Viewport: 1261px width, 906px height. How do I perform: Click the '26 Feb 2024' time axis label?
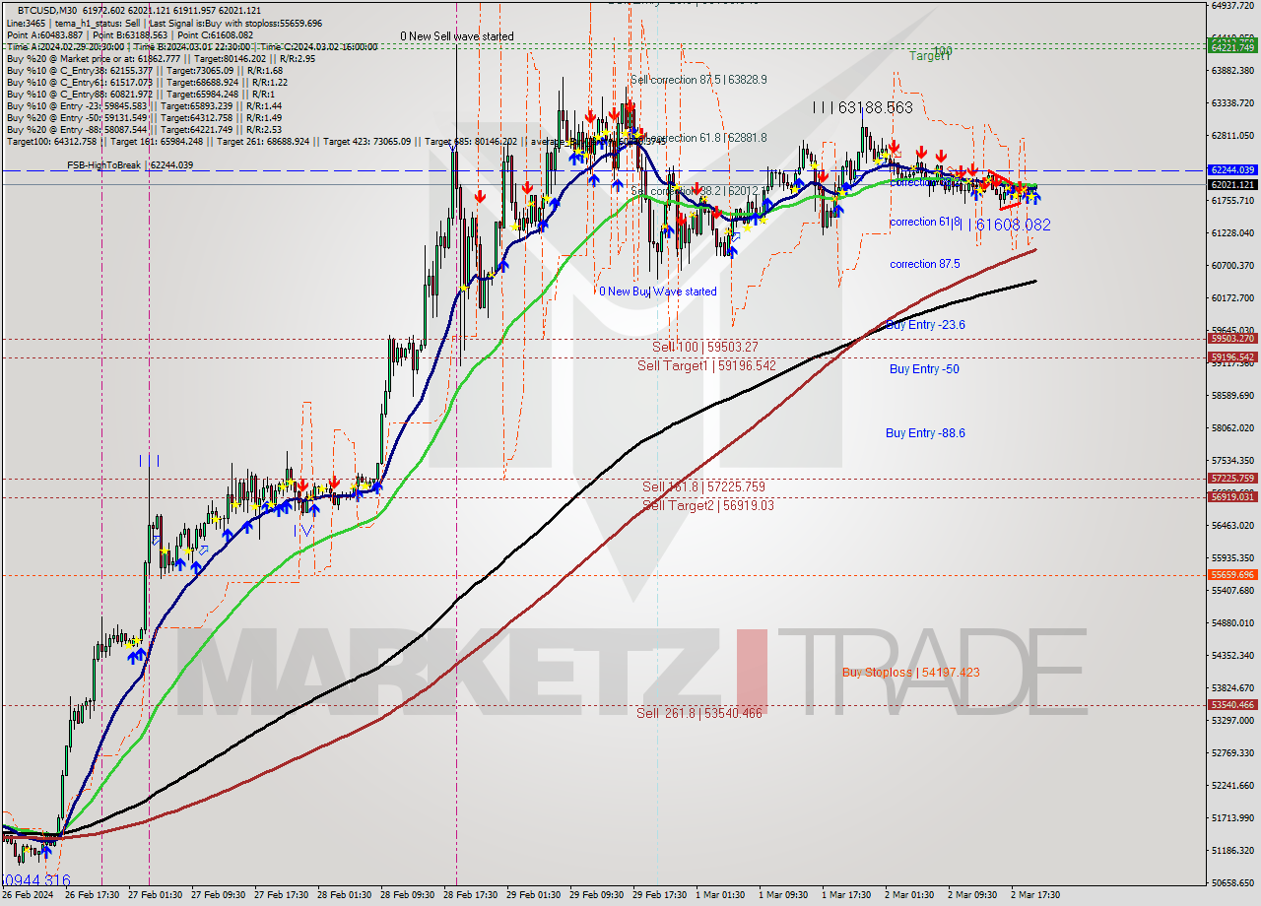[29, 895]
